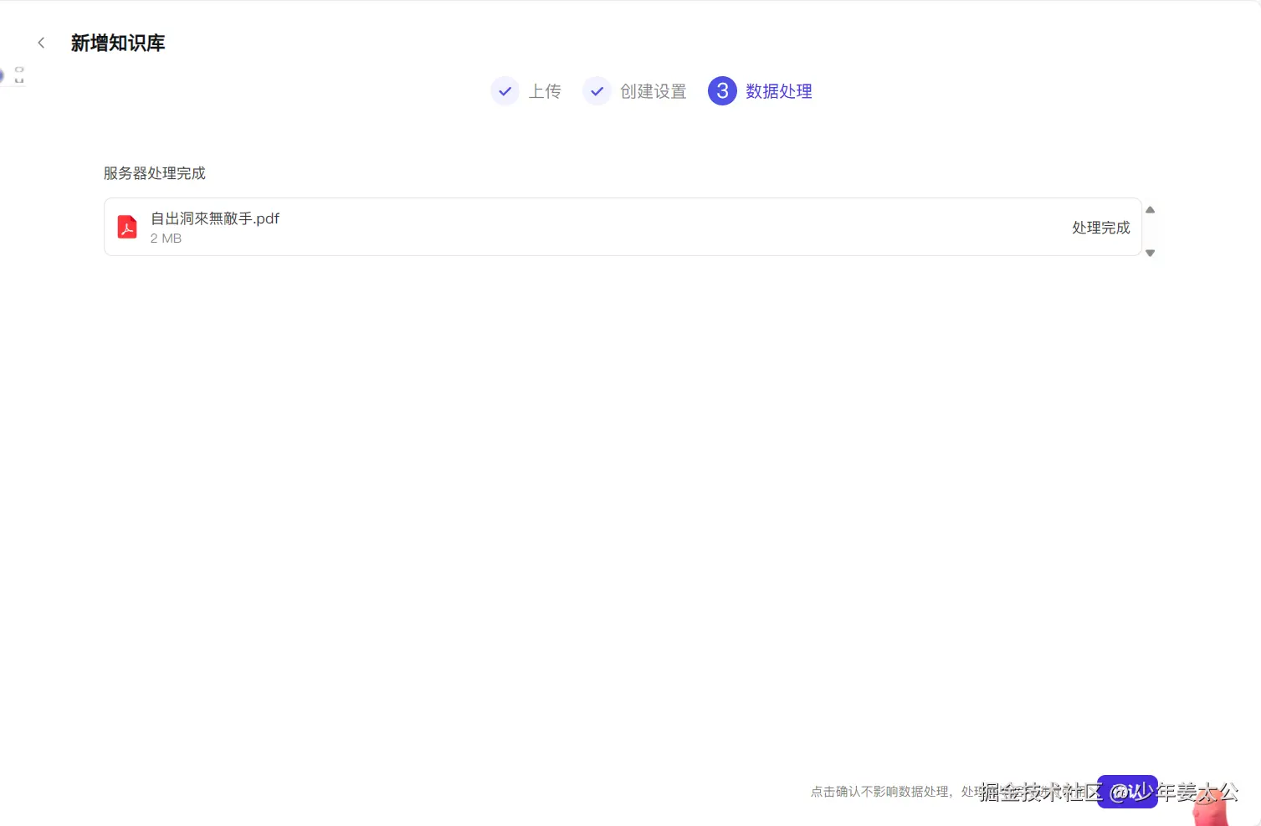This screenshot has height=826, width=1261.
Task: Click the small collapsed sidebar icon on left edge
Action: [18, 75]
